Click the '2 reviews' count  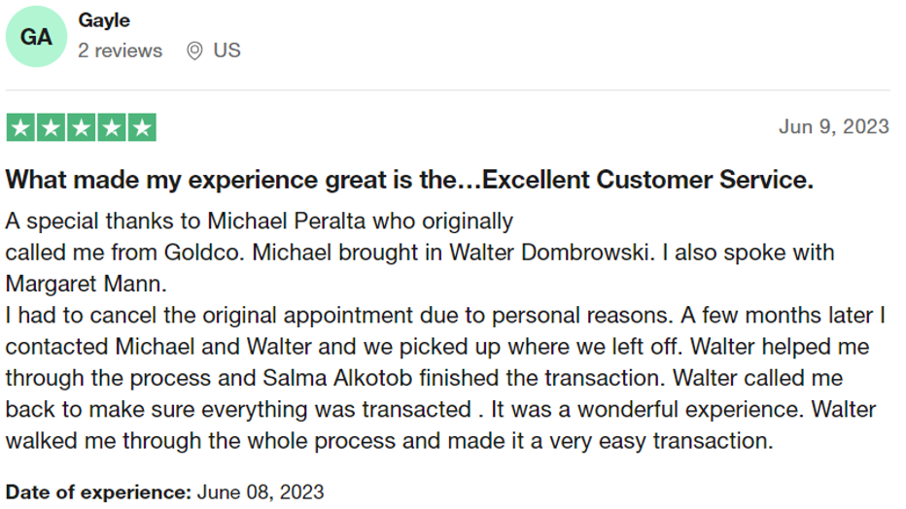[121, 51]
